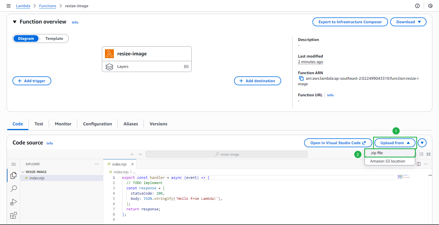Collapse the RESIZE-IMAGE folder tree

click(x=23, y=172)
